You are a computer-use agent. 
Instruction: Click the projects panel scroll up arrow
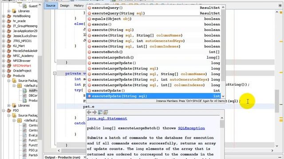tap(39, 5)
